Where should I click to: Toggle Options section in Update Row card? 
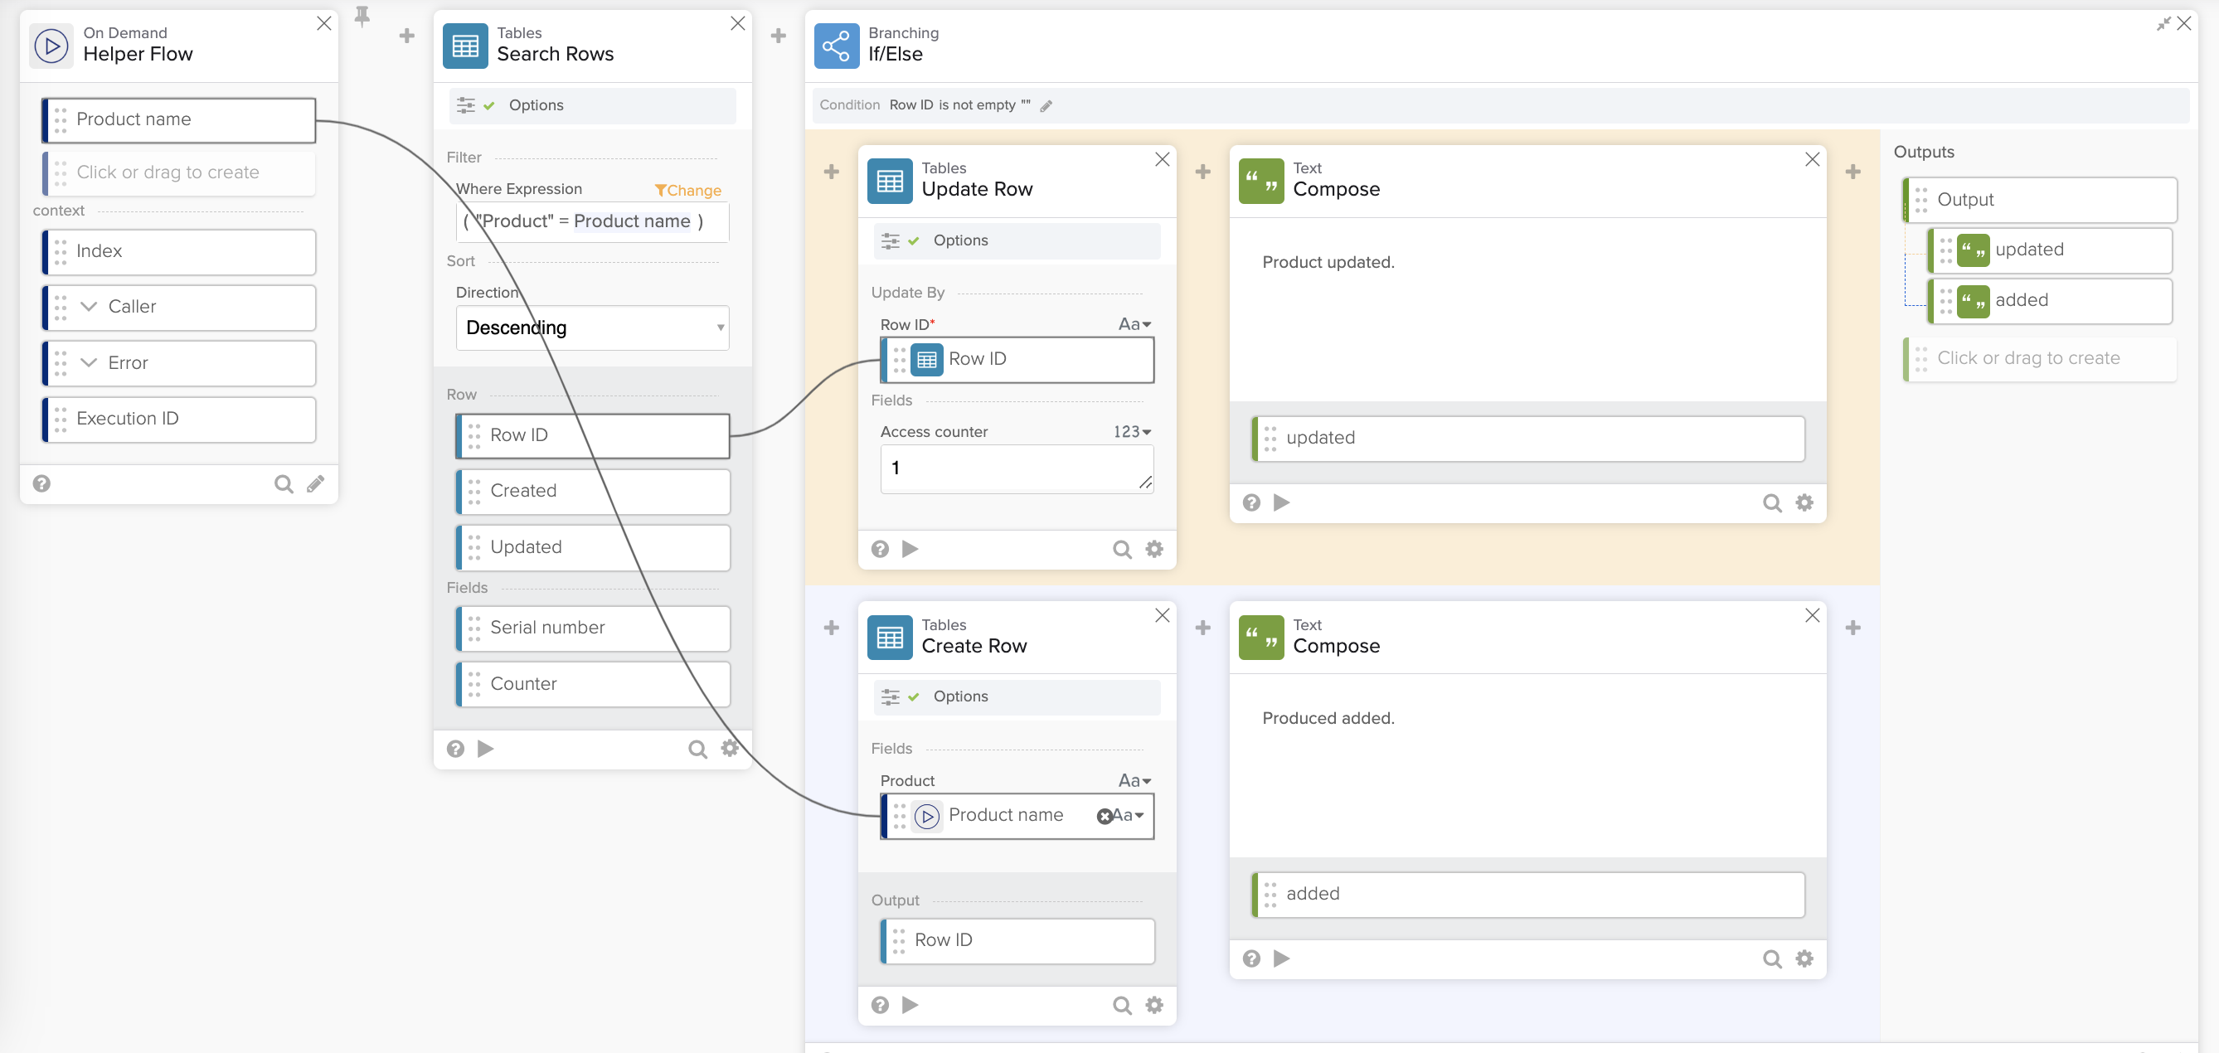959,240
